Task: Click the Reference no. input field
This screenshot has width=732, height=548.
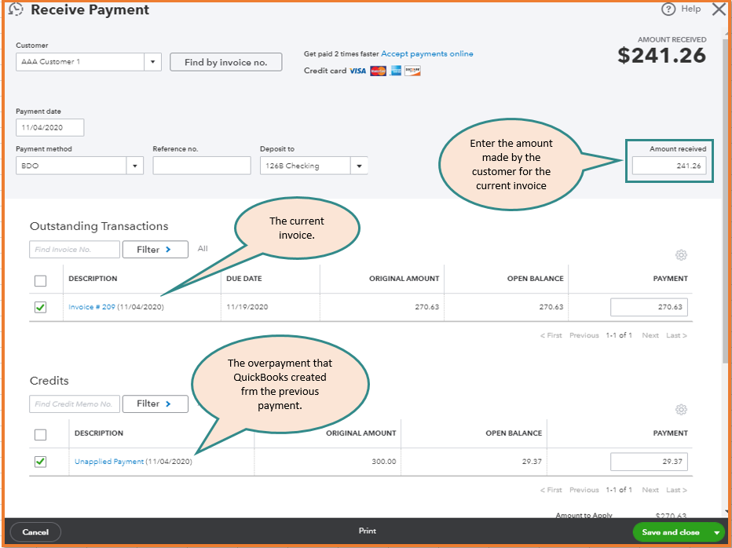Action: coord(202,166)
